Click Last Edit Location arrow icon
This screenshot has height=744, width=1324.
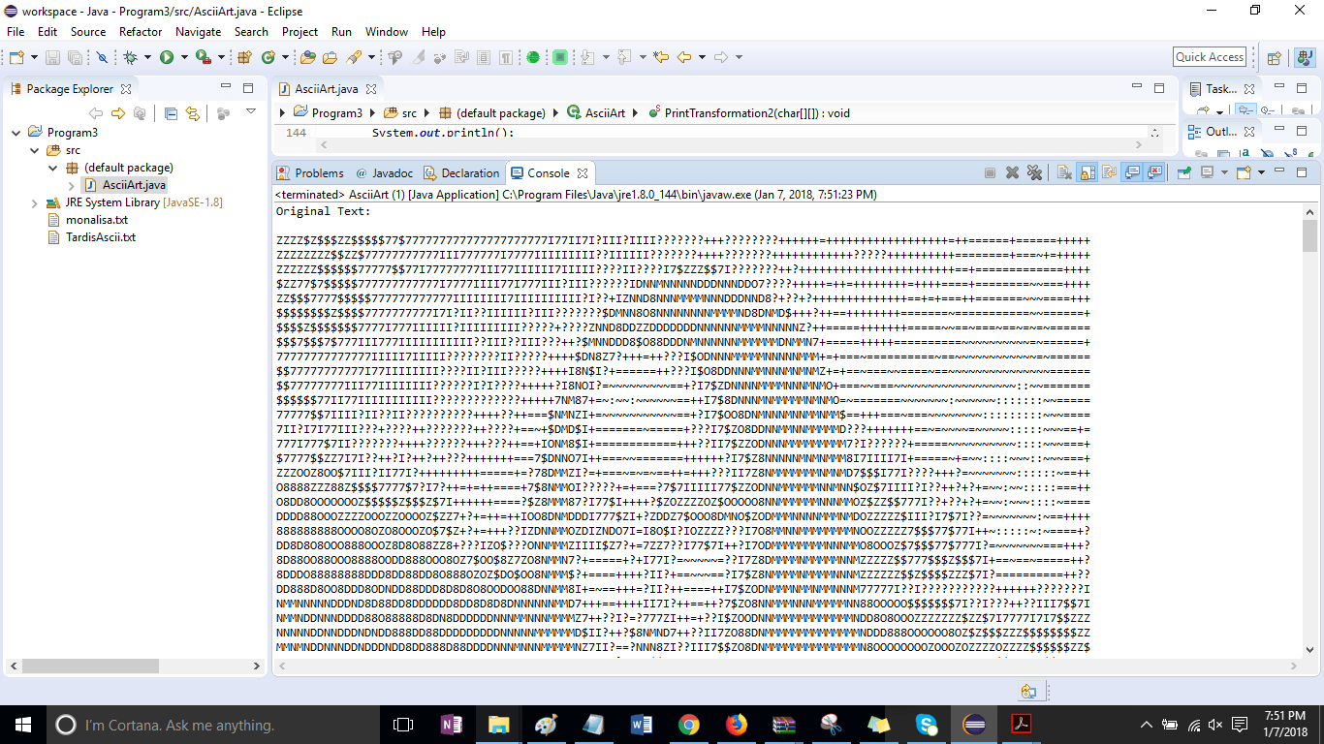661,57
